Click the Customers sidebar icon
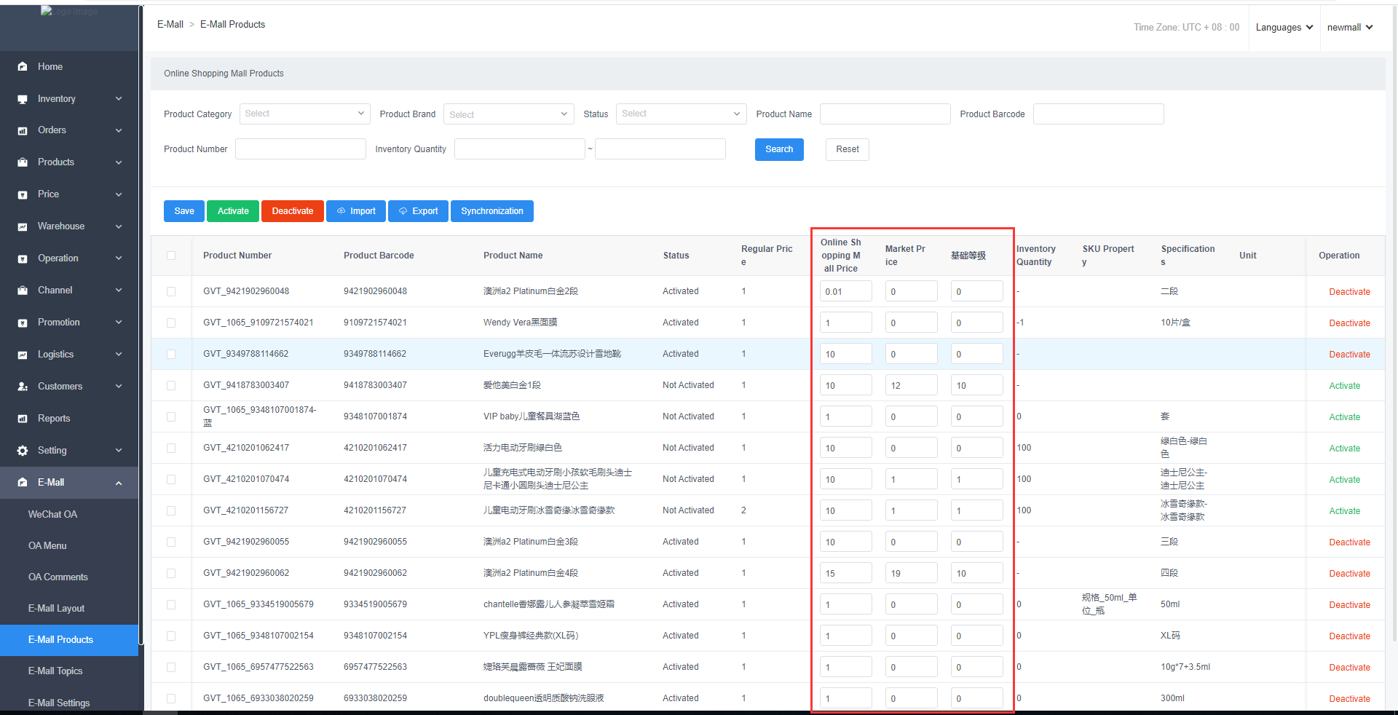 coord(23,387)
